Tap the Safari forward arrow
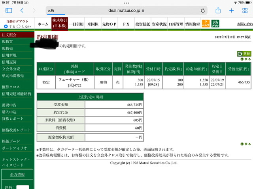This screenshot has height=189, width=253. pos(34,11)
